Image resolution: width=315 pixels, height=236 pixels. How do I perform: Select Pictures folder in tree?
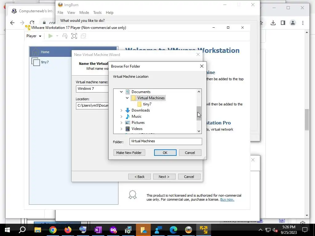tap(138, 123)
